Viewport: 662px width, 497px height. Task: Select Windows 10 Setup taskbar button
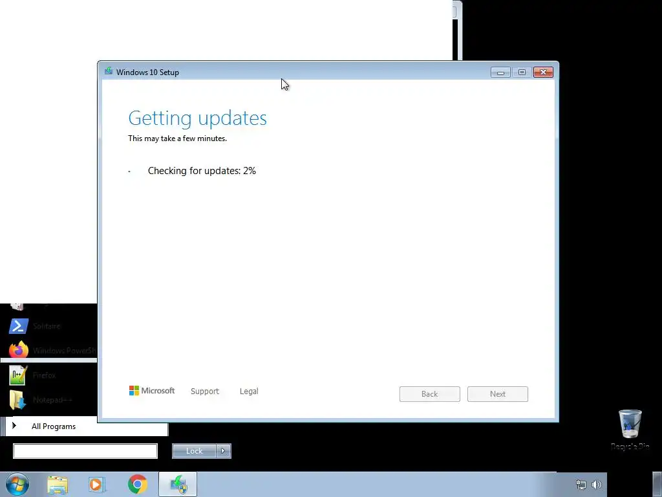[178, 484]
